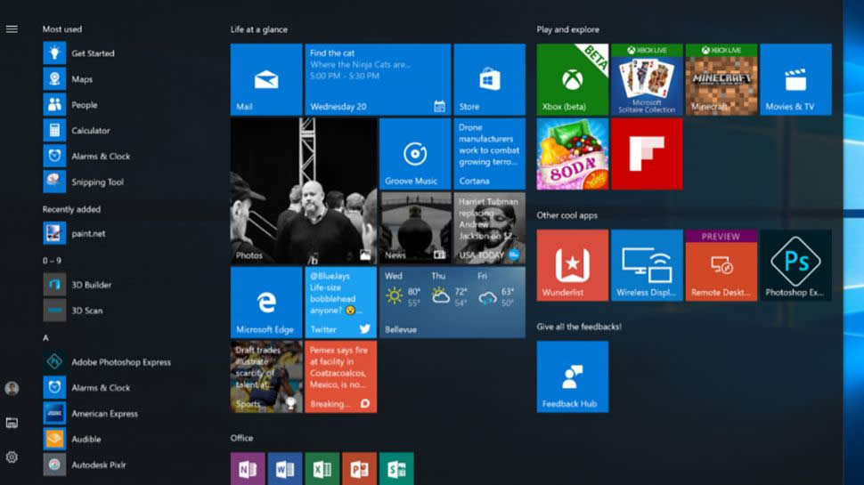The width and height of the screenshot is (864, 485).
Task: Click the user account avatar
Action: point(12,389)
